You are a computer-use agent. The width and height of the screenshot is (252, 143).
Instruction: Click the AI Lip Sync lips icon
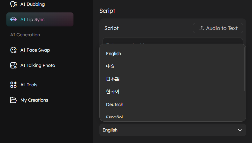[13, 19]
